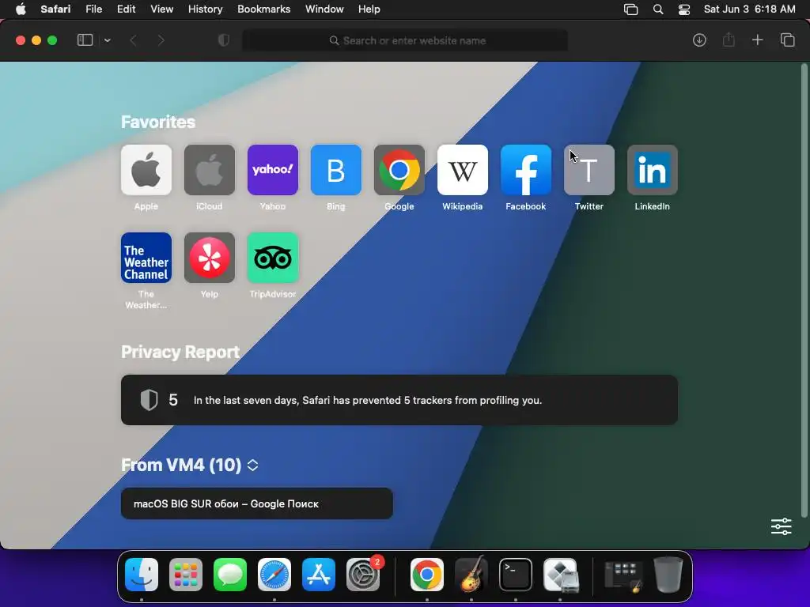
Task: Open Messages from the Dock
Action: pos(230,575)
